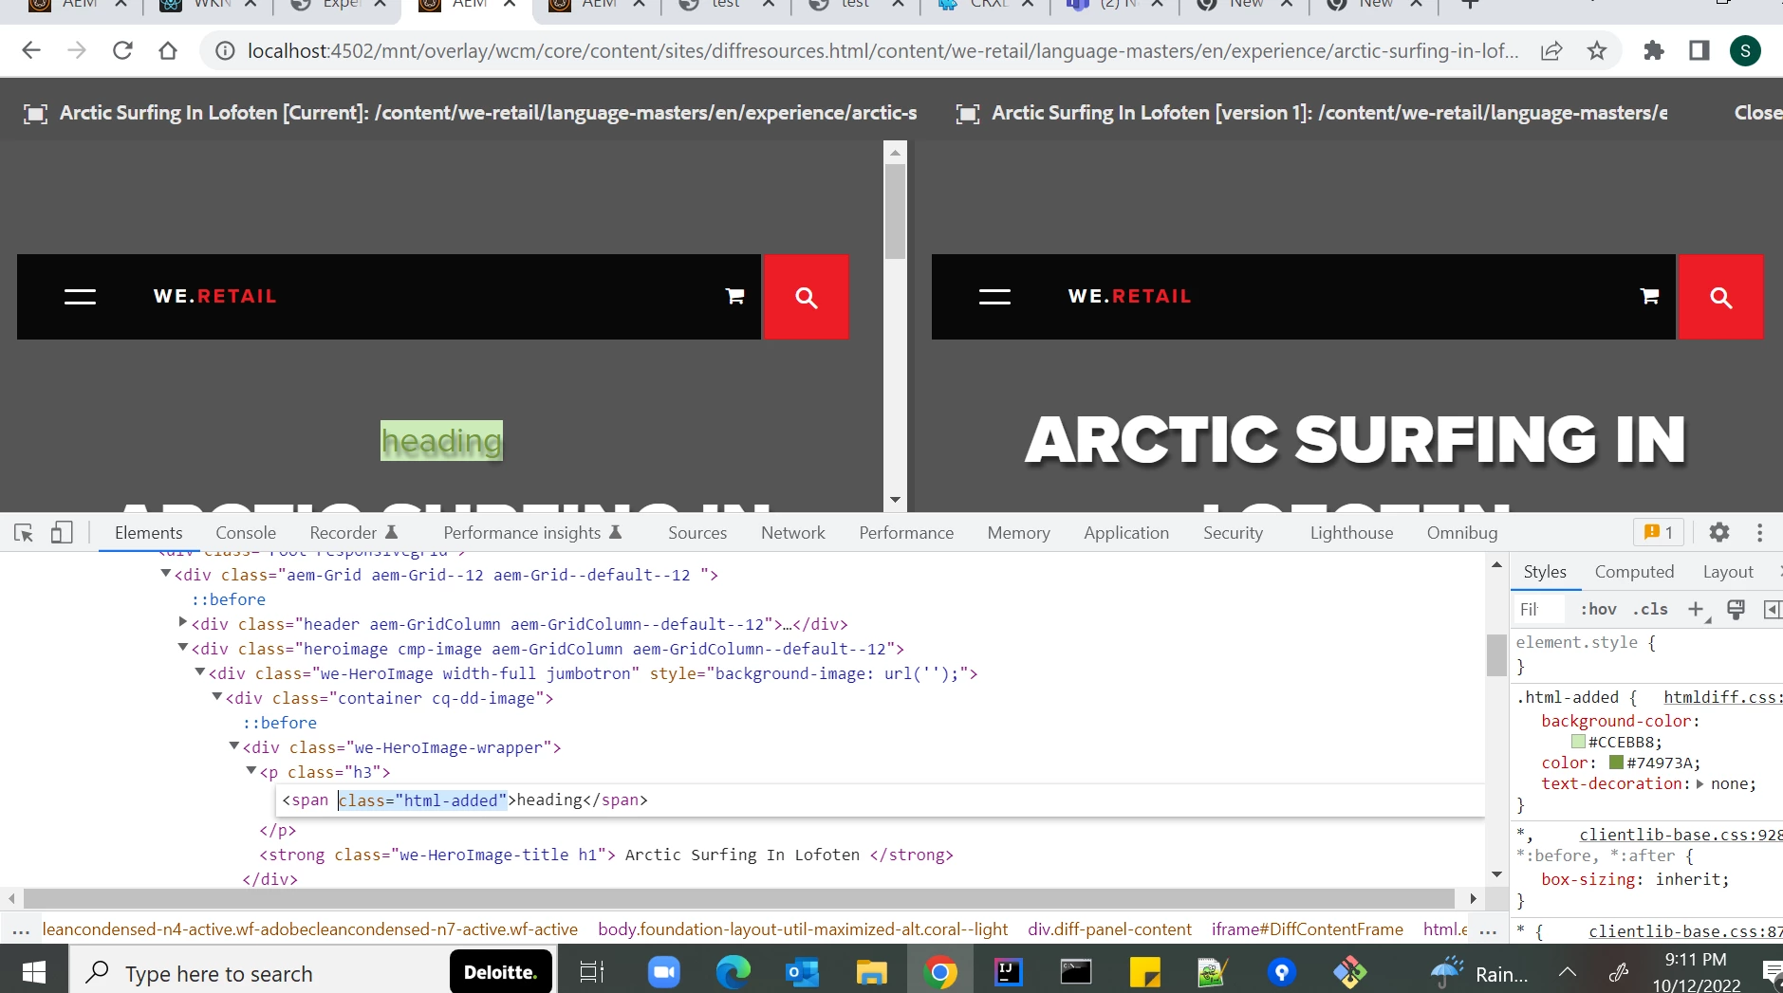
Task: Collapse the p class h3 node
Action: [x=251, y=771]
